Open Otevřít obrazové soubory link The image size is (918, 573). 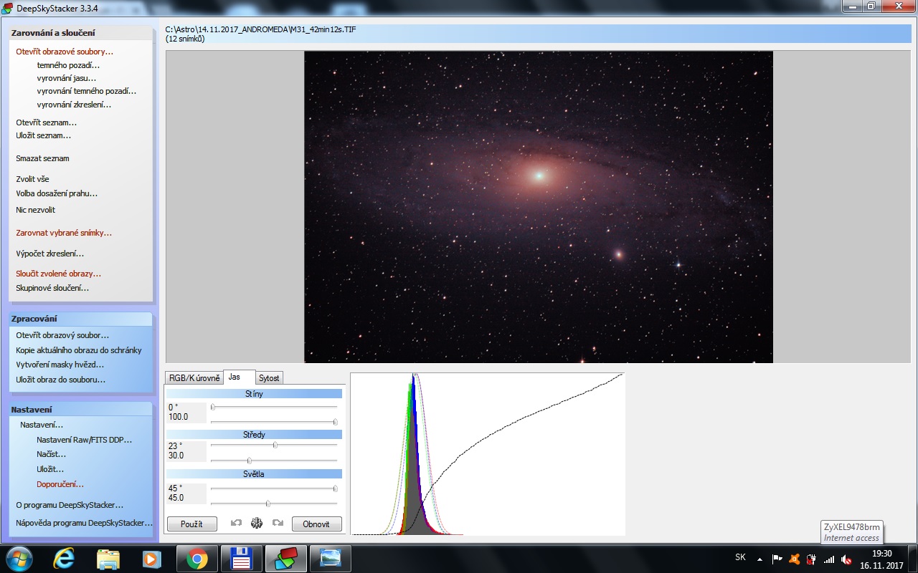click(x=65, y=52)
